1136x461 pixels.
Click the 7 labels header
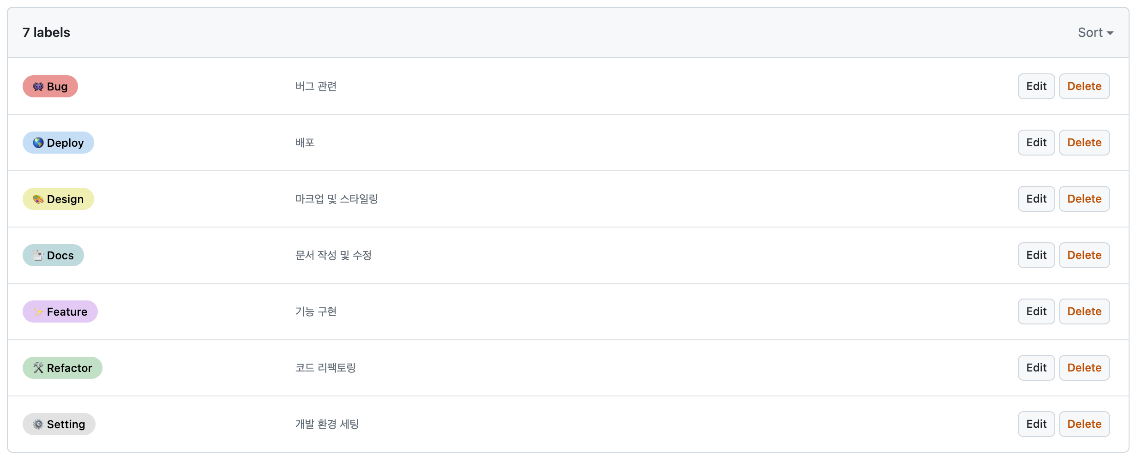pyautogui.click(x=46, y=32)
